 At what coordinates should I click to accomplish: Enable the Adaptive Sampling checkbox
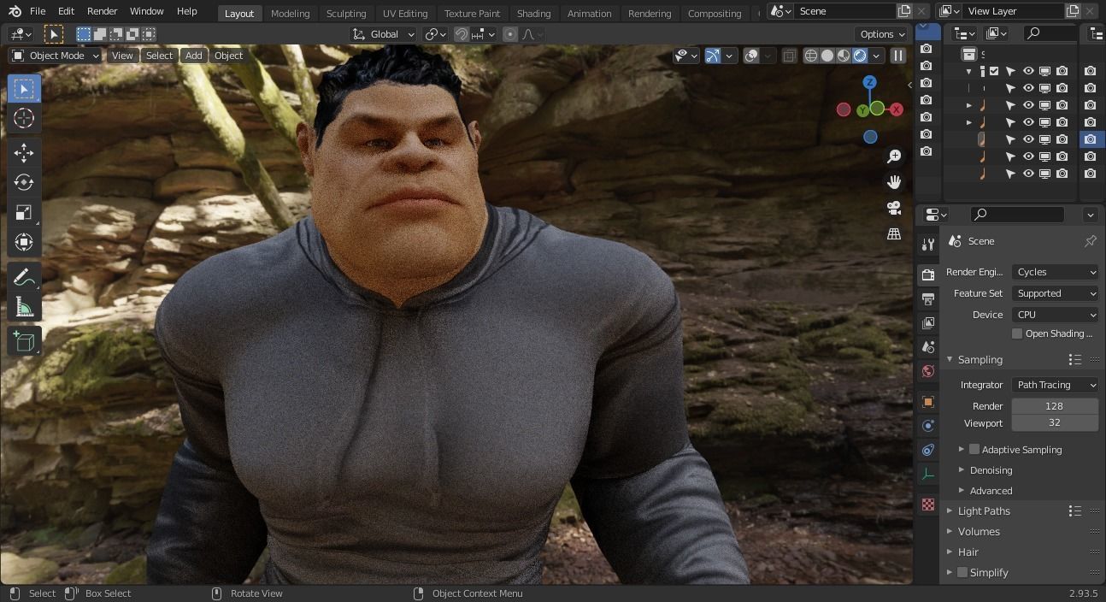pos(974,449)
